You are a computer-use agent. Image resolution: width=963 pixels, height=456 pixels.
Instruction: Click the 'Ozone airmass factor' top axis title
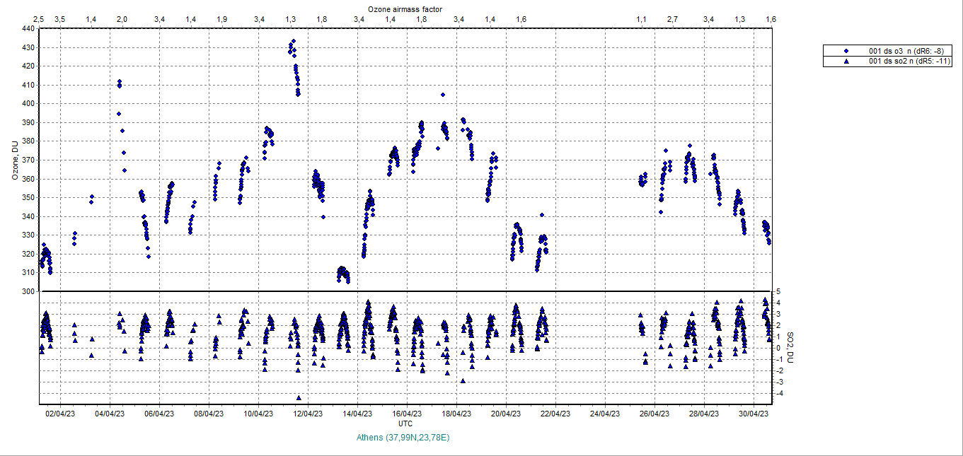point(405,8)
